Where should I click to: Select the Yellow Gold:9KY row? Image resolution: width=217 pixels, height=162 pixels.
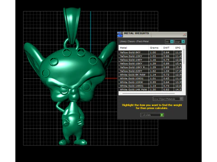pos(151,52)
